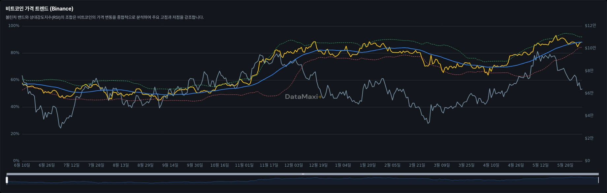Click the 12월 19일 date label

click(318, 165)
